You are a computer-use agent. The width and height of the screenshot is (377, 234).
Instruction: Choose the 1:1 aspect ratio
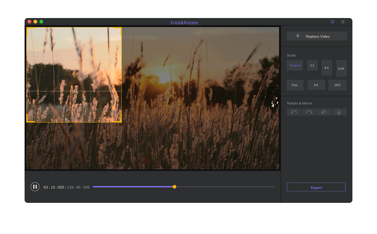pyautogui.click(x=312, y=66)
